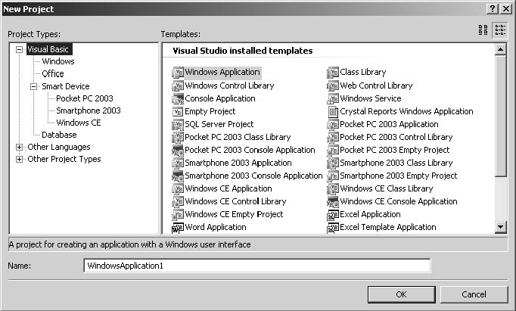Screen dimensions: 516x311
Task: Collapse the Visual Basic tree node
Action: (19, 50)
